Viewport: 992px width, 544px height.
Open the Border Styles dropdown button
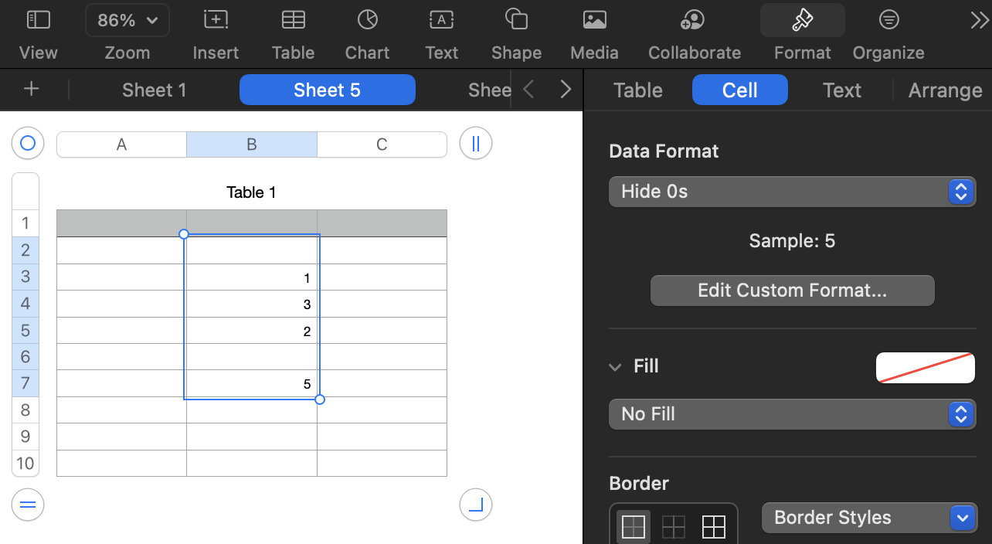coord(869,518)
